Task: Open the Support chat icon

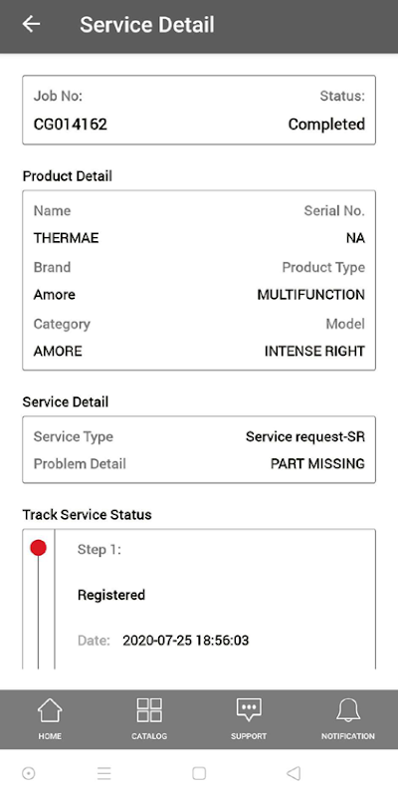Action: [249, 710]
